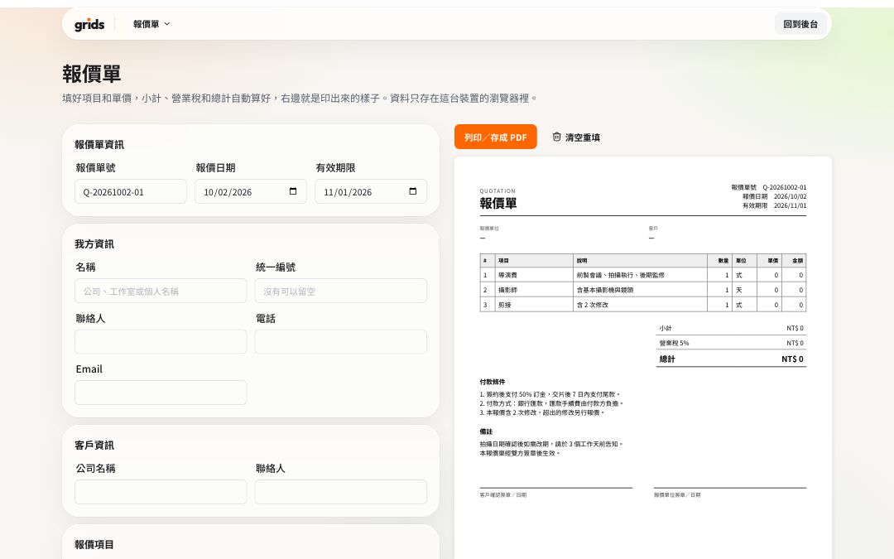The height and width of the screenshot is (559, 894).
Task: Click the 統一編號 input field
Action: point(341,291)
